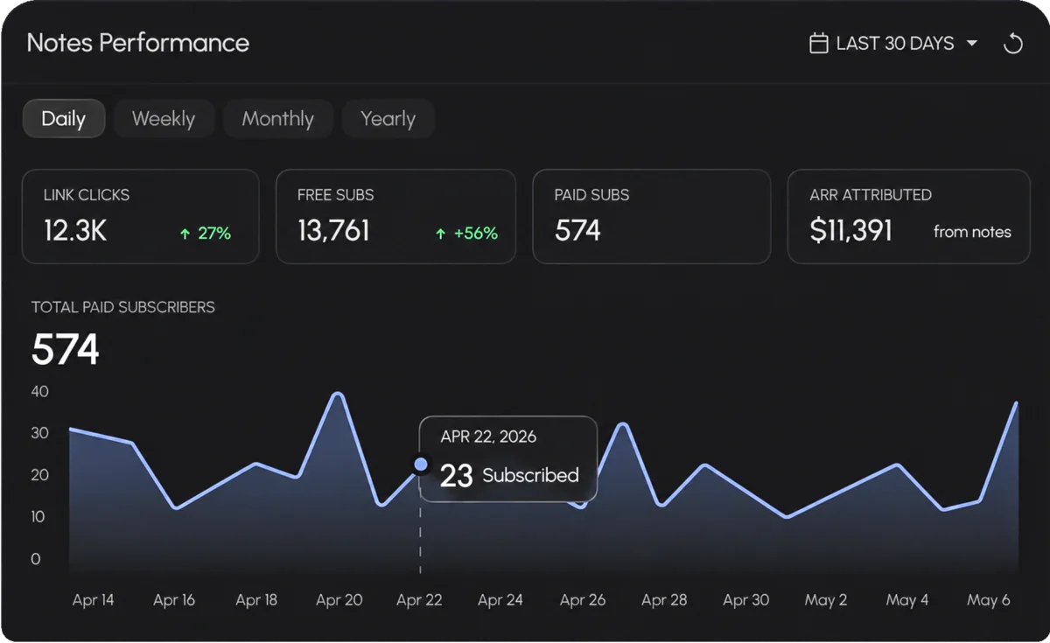Click the Total Paid Subscribers heading
The width and height of the screenshot is (1050, 643).
[123, 307]
